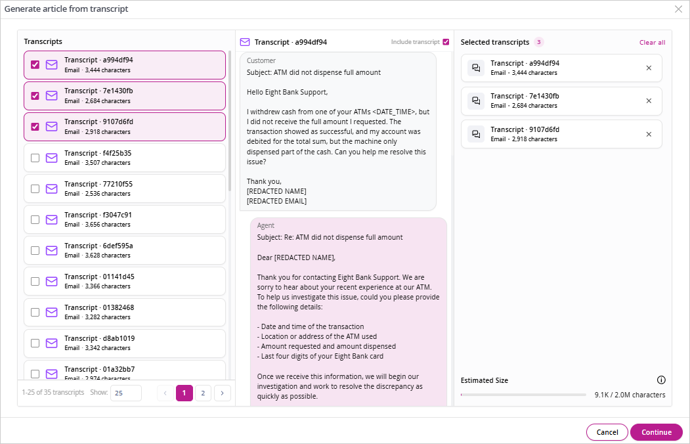Click email icon of Transcript 01382468 row
Viewport: 690px width, 444px height.
[x=51, y=312]
